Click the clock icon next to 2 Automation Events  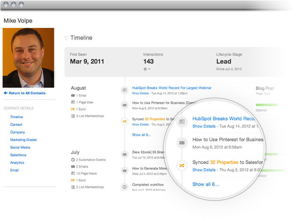pyautogui.click(x=73, y=160)
